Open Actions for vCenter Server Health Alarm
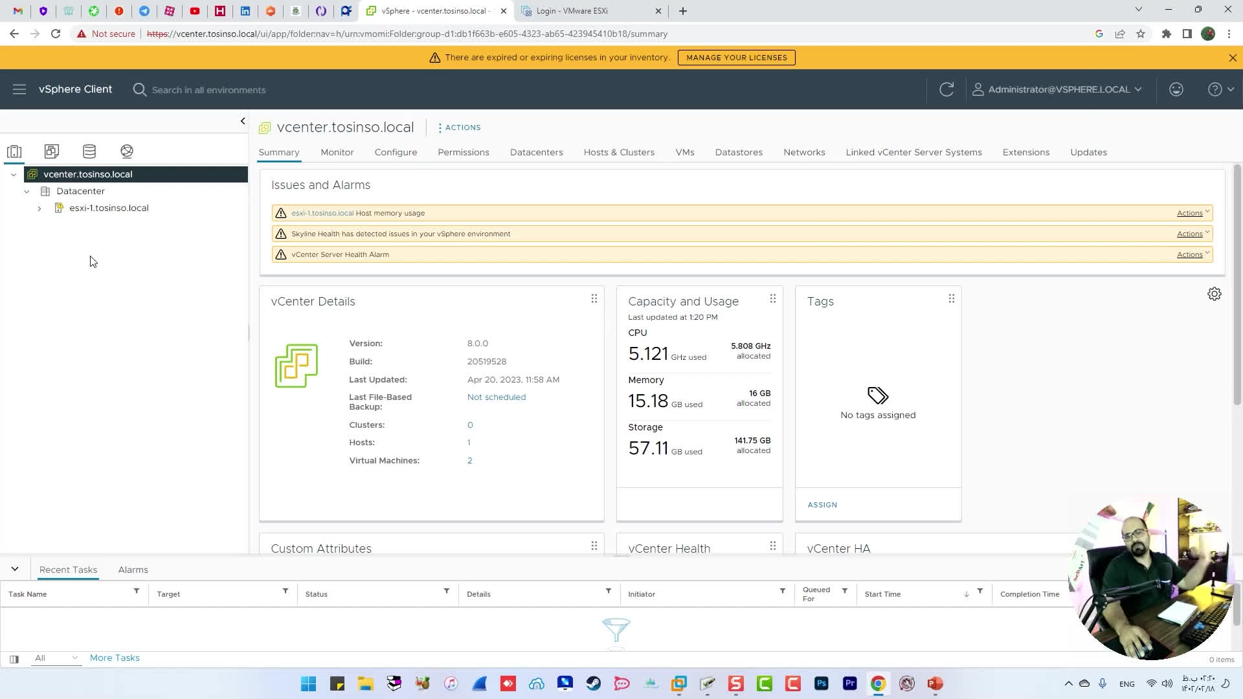This screenshot has width=1243, height=699. 1193,254
